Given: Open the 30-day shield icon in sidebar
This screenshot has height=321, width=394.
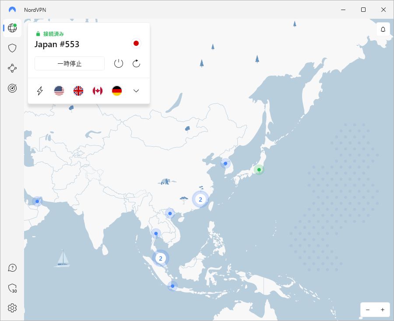Looking at the screenshot, I should [x=12, y=288].
